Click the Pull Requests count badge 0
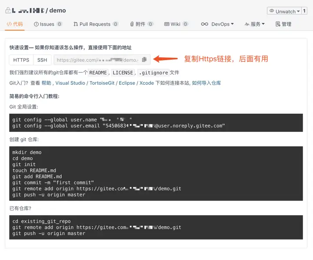Image resolution: width=313 pixels, height=260 pixels. (115, 24)
